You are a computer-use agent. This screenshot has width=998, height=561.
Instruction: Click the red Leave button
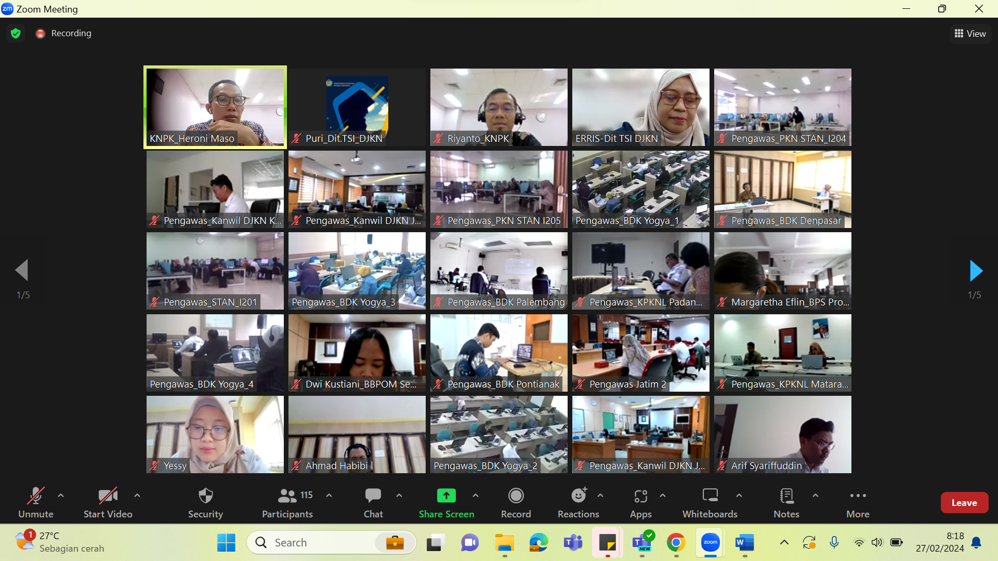point(964,502)
